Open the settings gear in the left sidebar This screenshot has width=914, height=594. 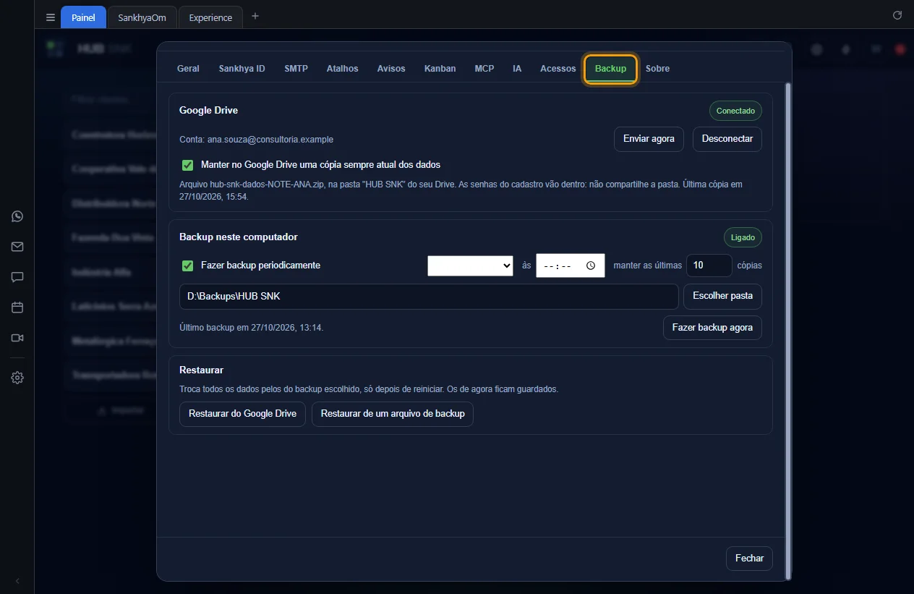(17, 378)
